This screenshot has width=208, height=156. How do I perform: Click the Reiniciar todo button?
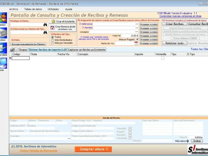(x=174, y=43)
